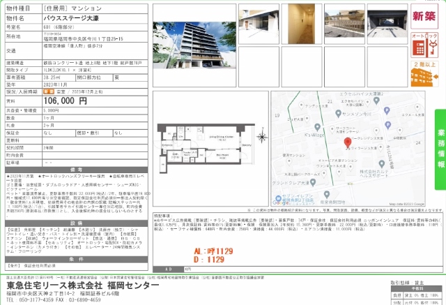Click the 38.25㎡ floor area value
The height and width of the screenshot is (305, 446).
(x=52, y=77)
